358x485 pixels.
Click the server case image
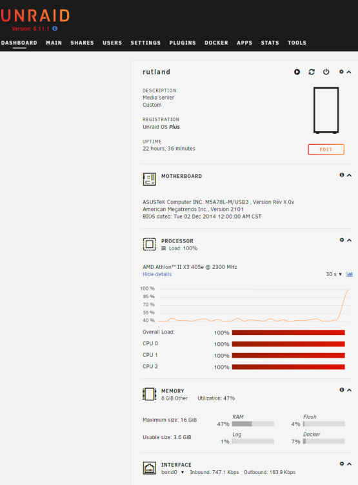point(326,110)
